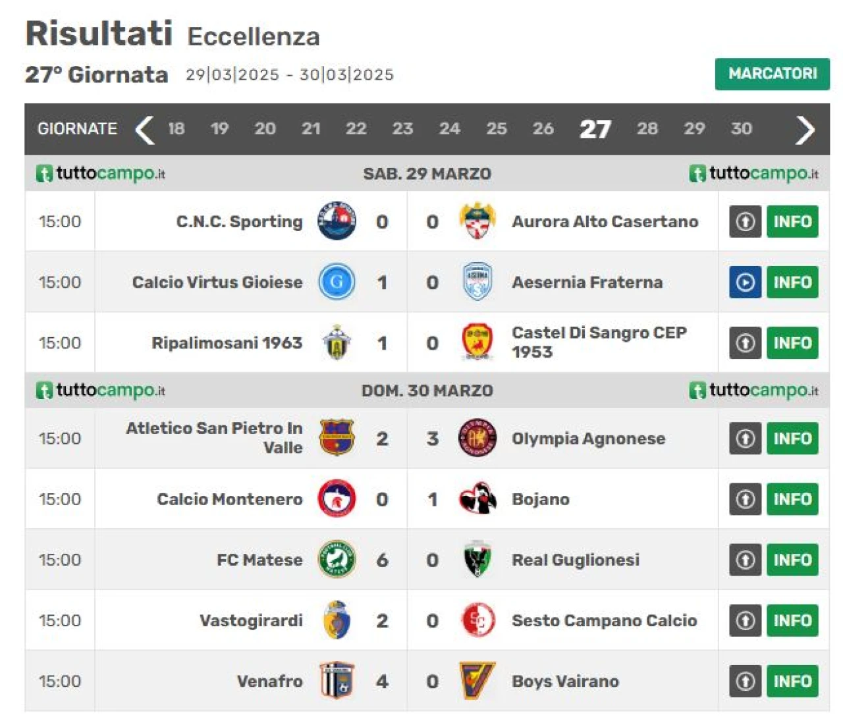Open INFO for C.N.C. Sporting match

pyautogui.click(x=792, y=221)
